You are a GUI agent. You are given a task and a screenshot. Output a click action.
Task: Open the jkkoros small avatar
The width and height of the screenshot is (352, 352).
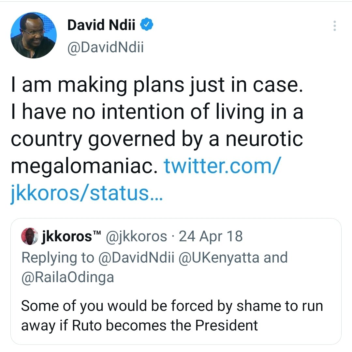click(30, 236)
